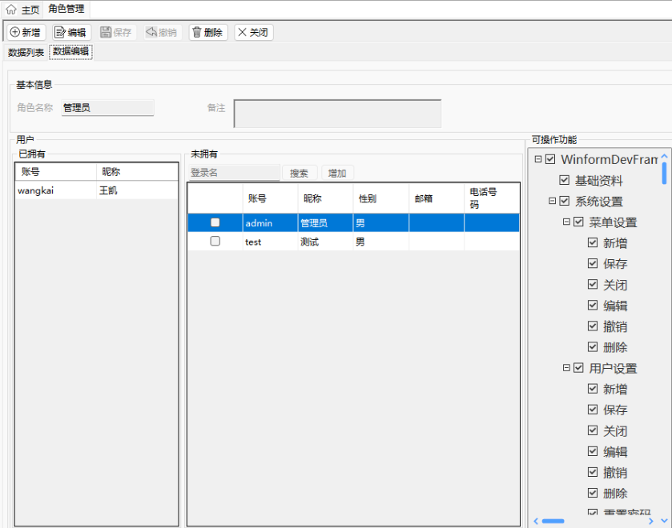Click the 保存 (Save) disk icon
Screen dimensions: 672x528
pyautogui.click(x=106, y=33)
